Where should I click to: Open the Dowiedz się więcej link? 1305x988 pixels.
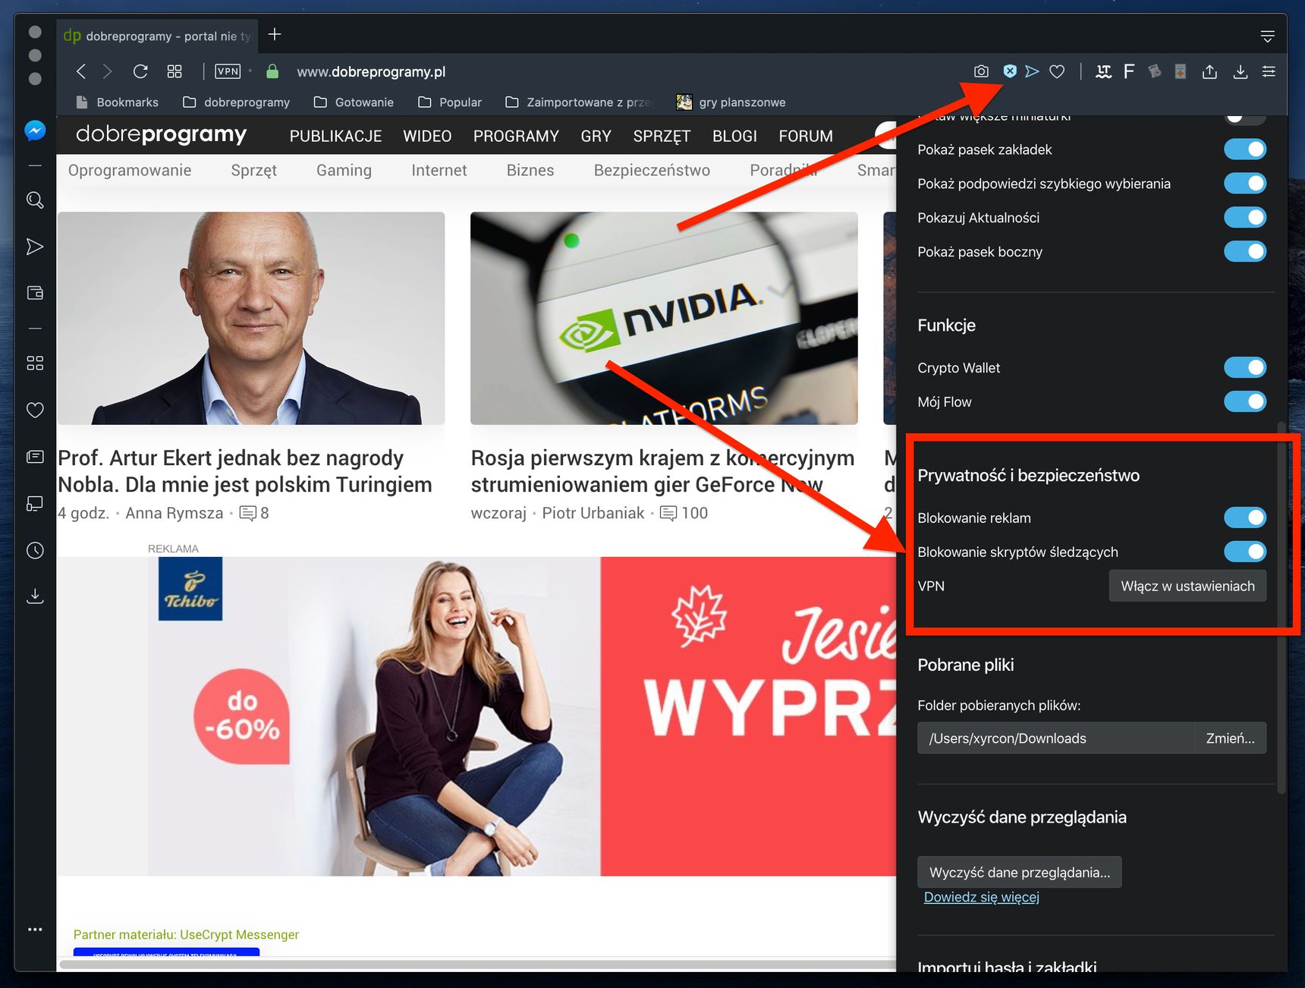click(x=982, y=897)
